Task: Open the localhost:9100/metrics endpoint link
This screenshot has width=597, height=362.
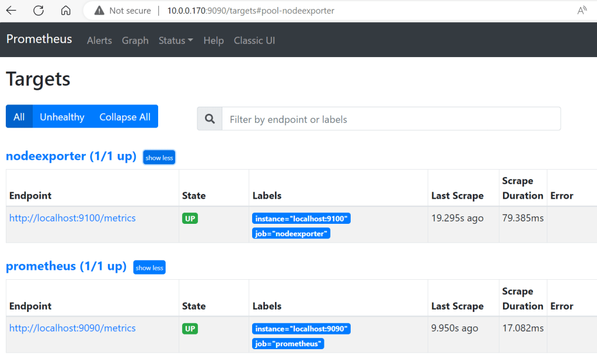Action: click(x=72, y=218)
